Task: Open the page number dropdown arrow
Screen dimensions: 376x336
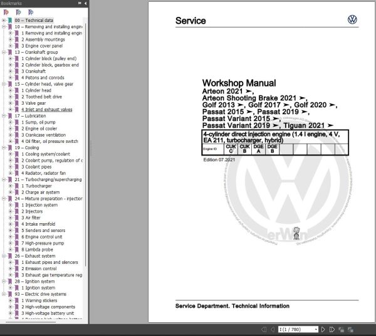Action: click(316, 330)
